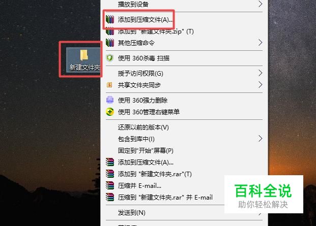Screen dimensions: 316x226
Task: Expand the 包含到库中(I) submenu arrow
Action: coord(260,139)
